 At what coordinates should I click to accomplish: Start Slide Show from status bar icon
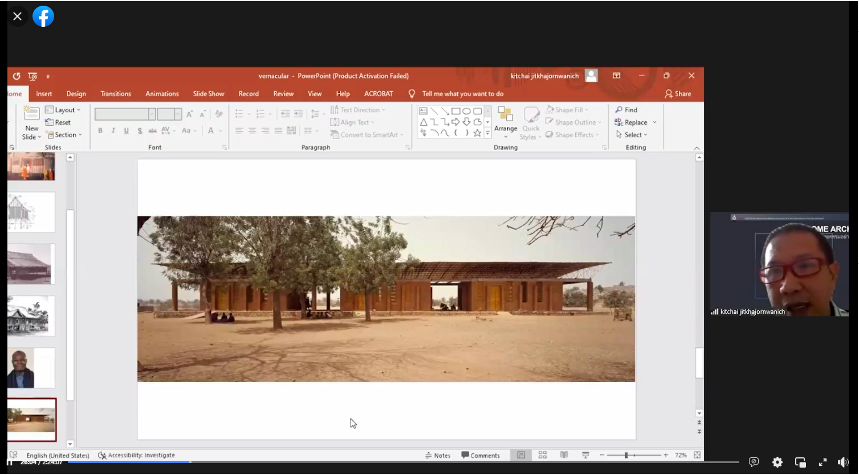tap(585, 455)
